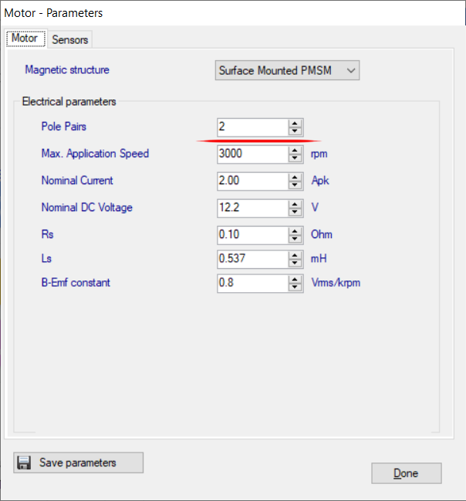This screenshot has height=501, width=466.
Task: Increase Pole Pairs with up arrow
Action: [x=295, y=123]
